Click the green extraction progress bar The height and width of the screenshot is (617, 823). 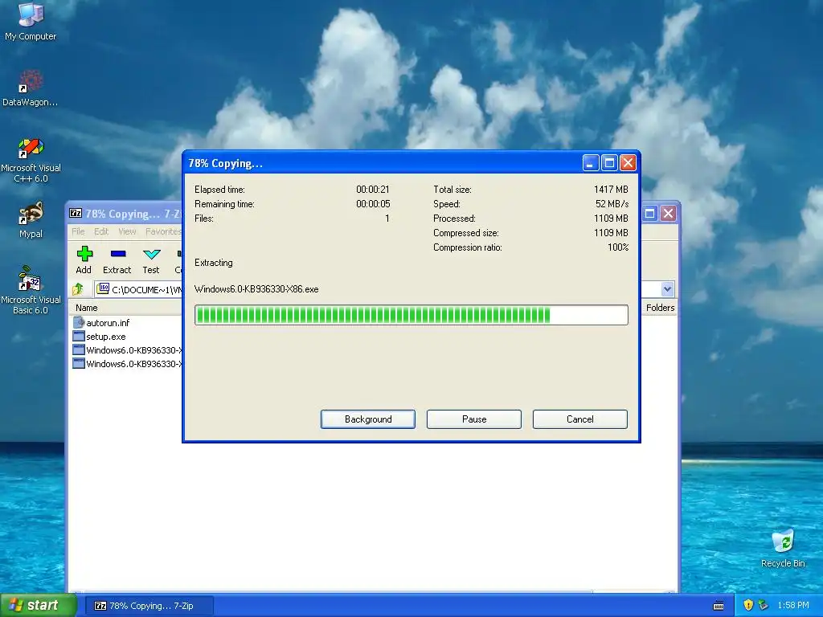click(x=411, y=315)
